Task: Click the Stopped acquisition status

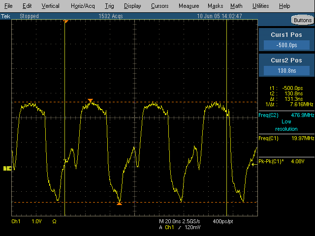Action: point(29,16)
